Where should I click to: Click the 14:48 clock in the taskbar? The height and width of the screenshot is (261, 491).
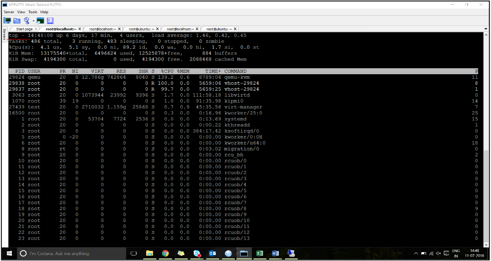[x=474, y=251]
